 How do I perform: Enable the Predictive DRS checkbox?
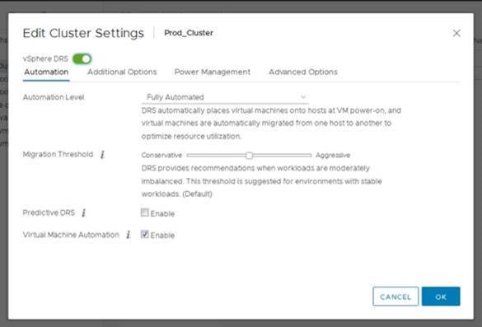144,213
